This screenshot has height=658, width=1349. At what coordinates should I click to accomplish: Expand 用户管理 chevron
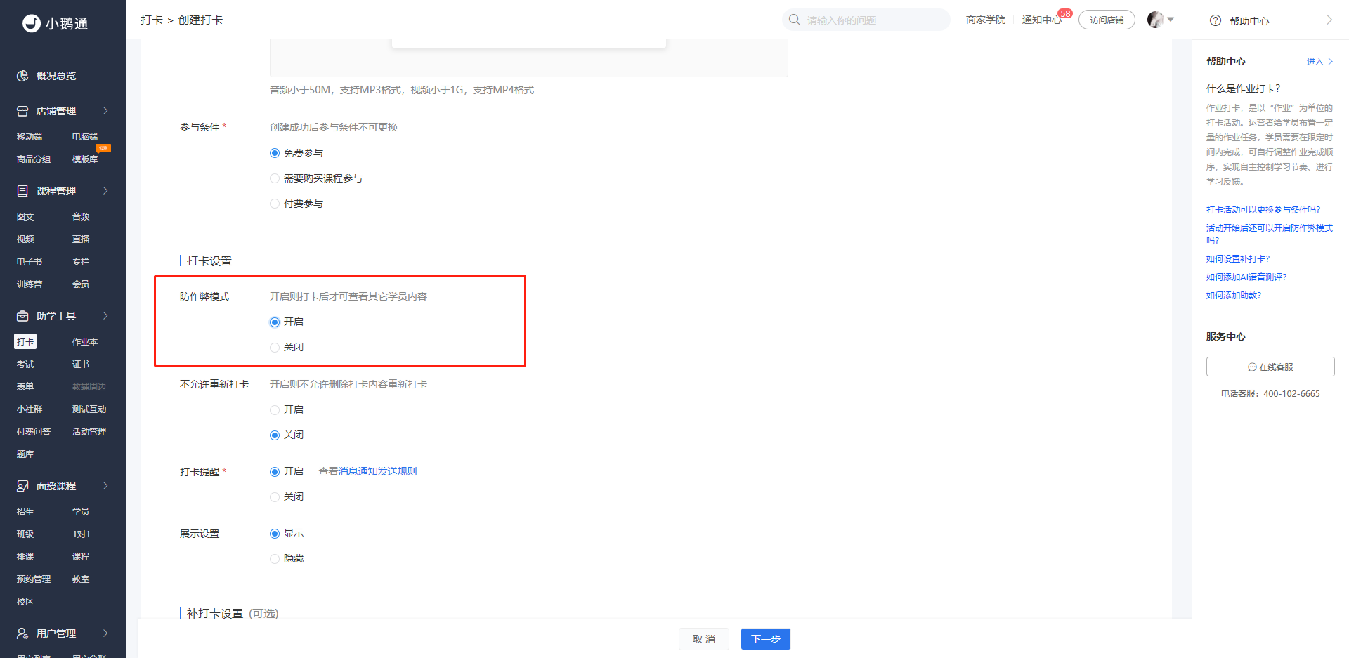pos(105,633)
